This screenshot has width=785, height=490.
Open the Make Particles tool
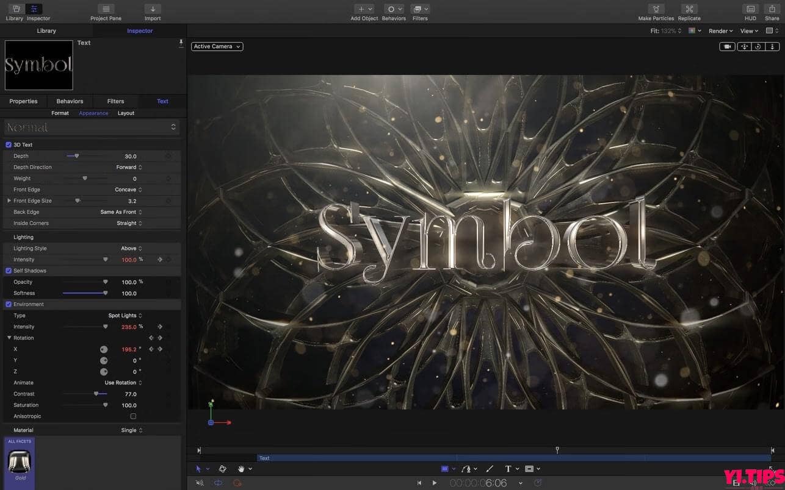click(655, 10)
